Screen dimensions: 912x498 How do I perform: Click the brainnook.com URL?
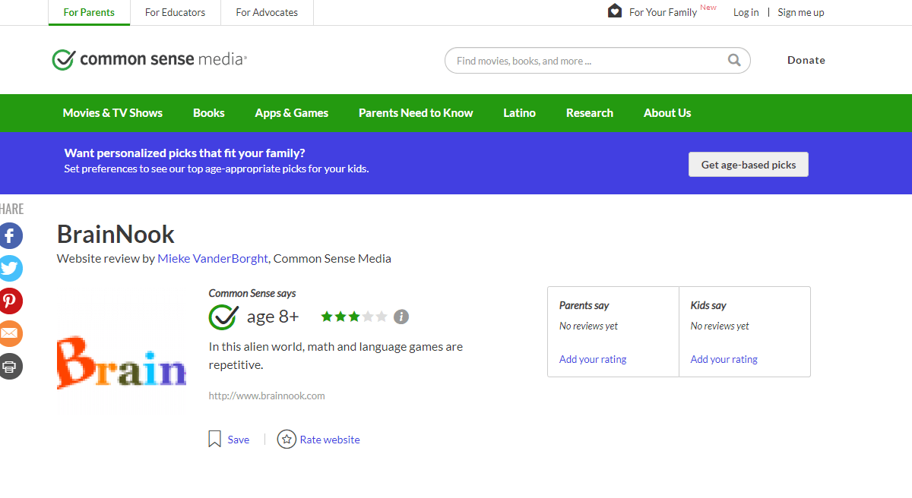[x=267, y=396]
